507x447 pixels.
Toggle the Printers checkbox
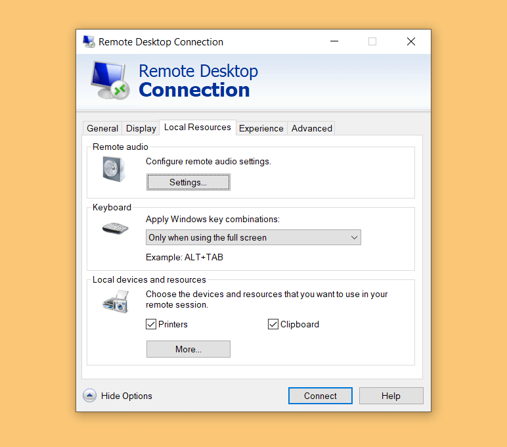click(x=151, y=324)
